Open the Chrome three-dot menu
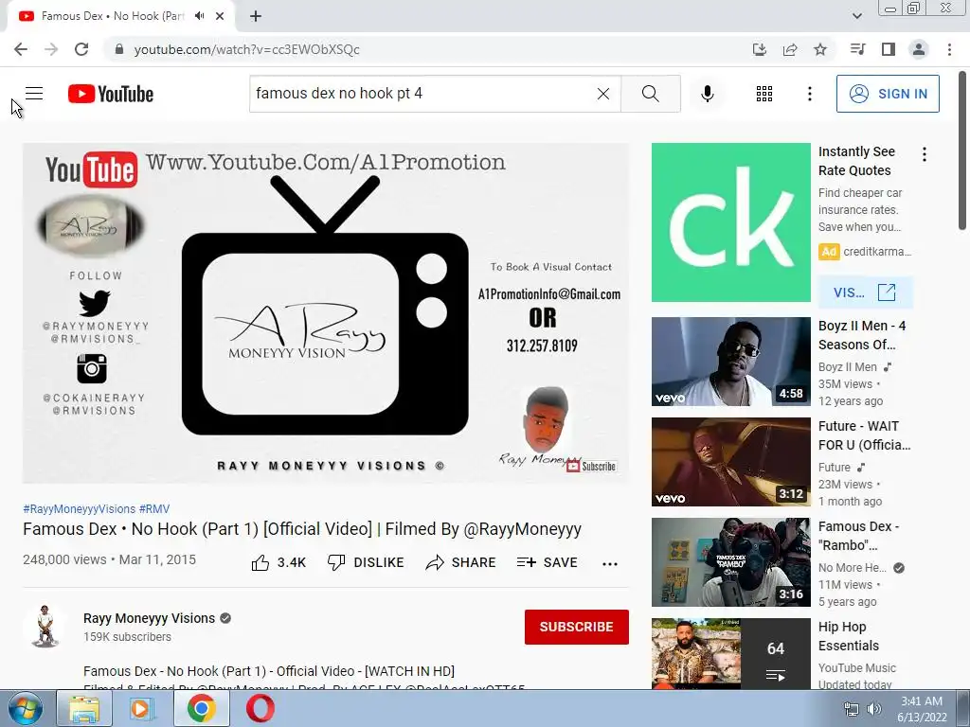Image resolution: width=970 pixels, height=727 pixels. (x=949, y=49)
